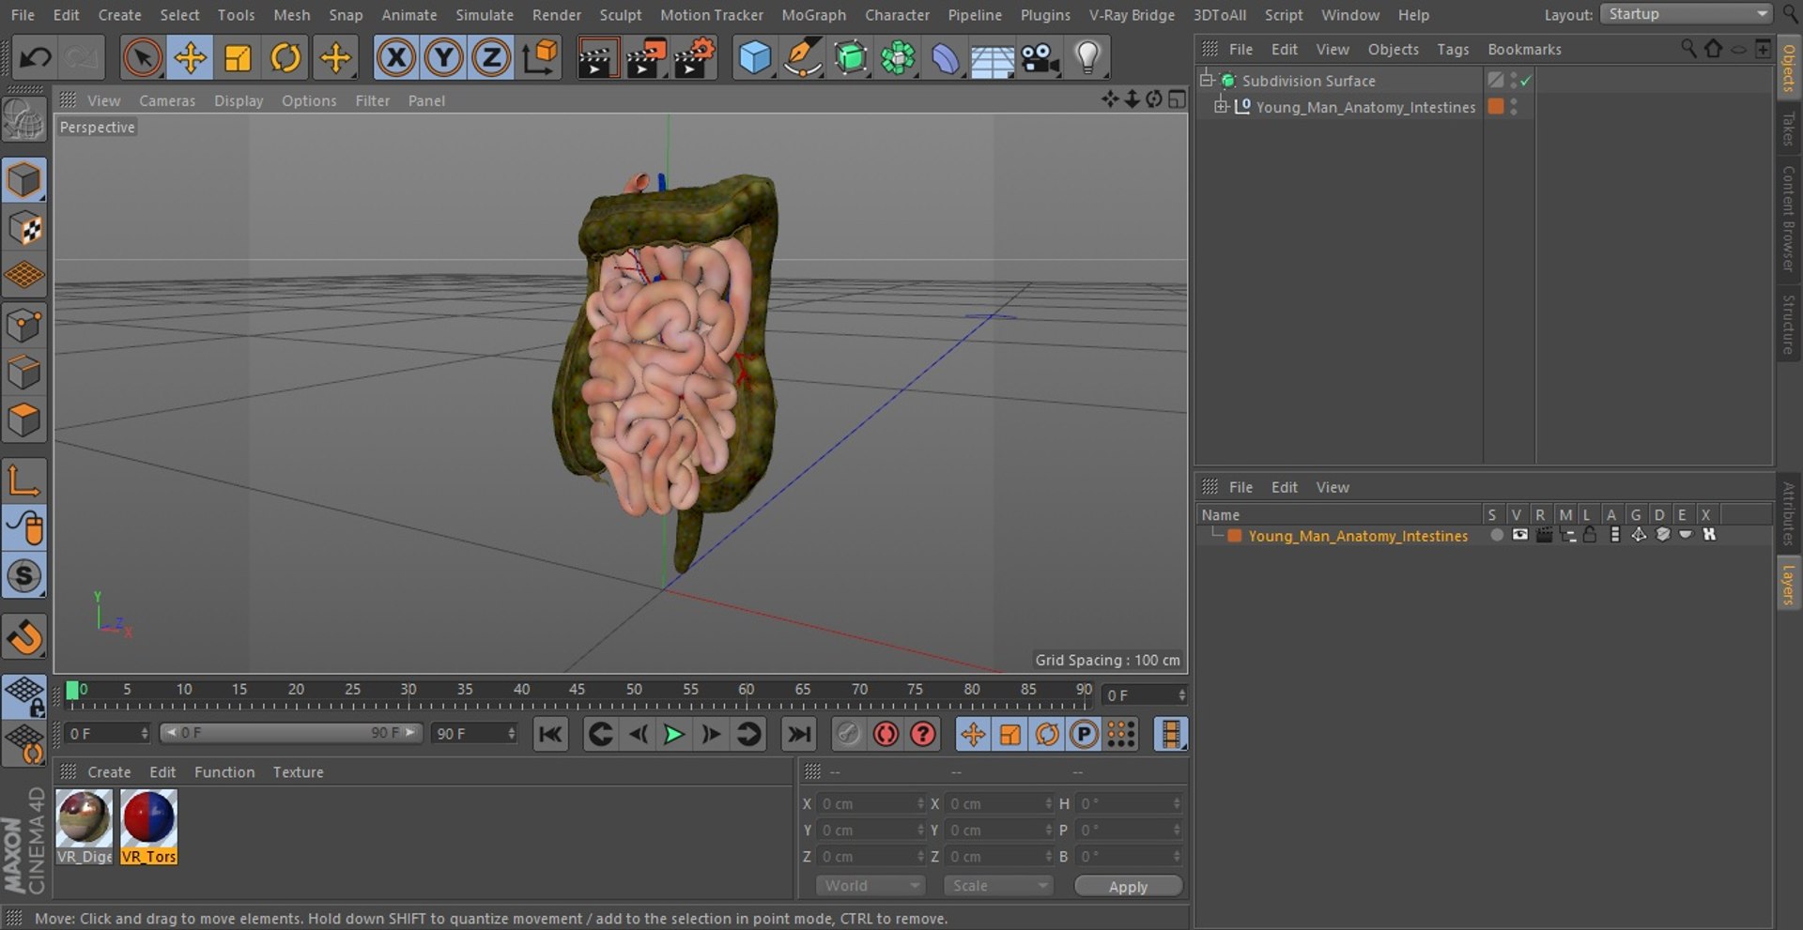The width and height of the screenshot is (1803, 930).
Task: Select Young_Man_Anatomy_Intestines layer name
Action: tap(1358, 536)
